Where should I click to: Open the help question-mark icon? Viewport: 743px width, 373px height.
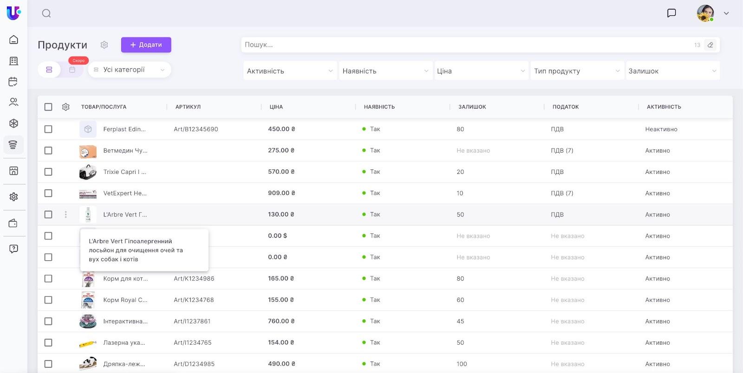pyautogui.click(x=13, y=249)
